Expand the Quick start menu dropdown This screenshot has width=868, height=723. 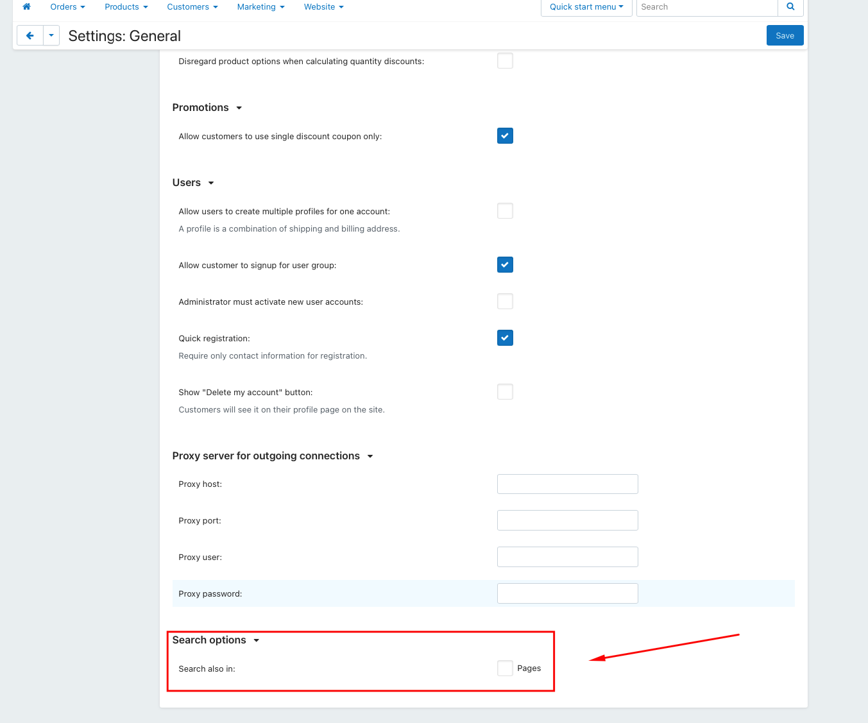pyautogui.click(x=586, y=7)
